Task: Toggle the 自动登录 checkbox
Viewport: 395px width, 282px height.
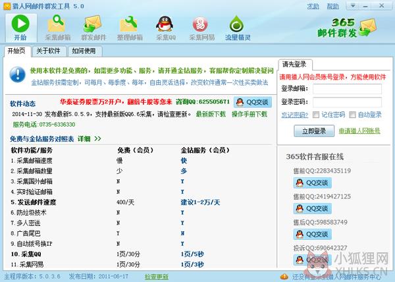Action: point(352,115)
